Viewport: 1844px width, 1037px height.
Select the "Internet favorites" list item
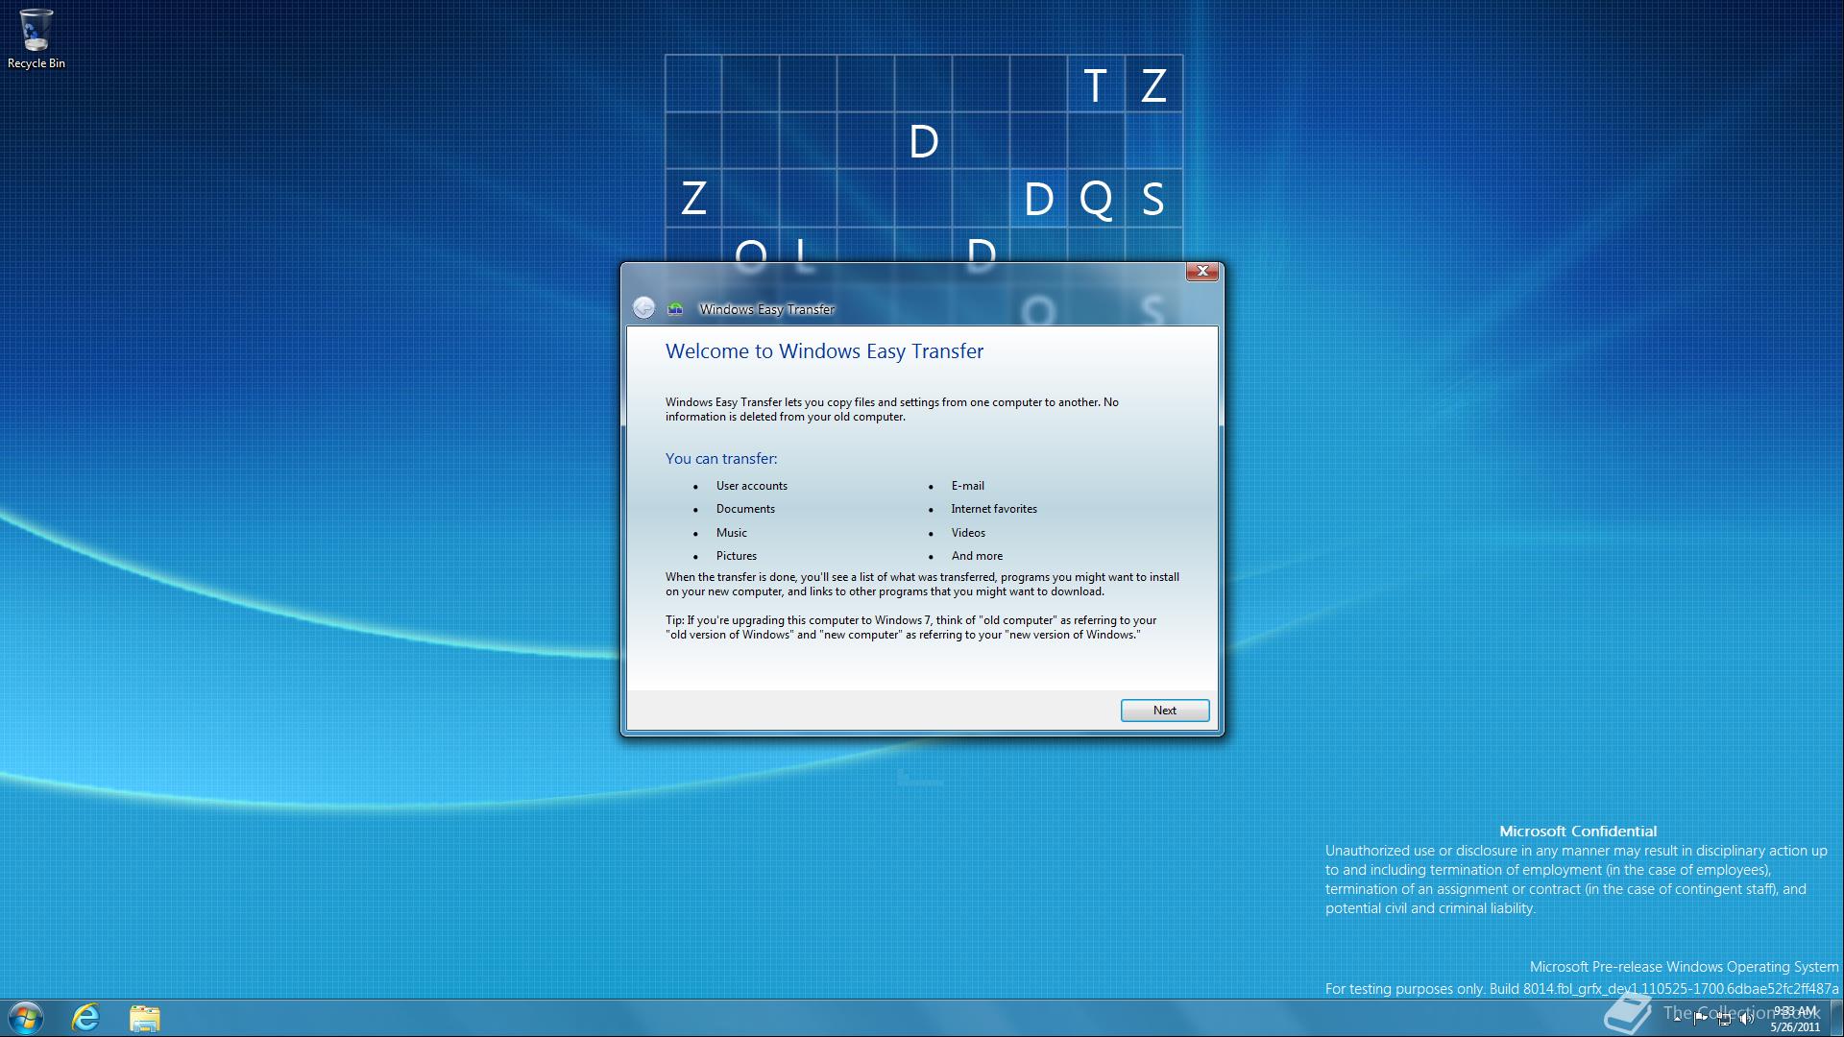[994, 509]
